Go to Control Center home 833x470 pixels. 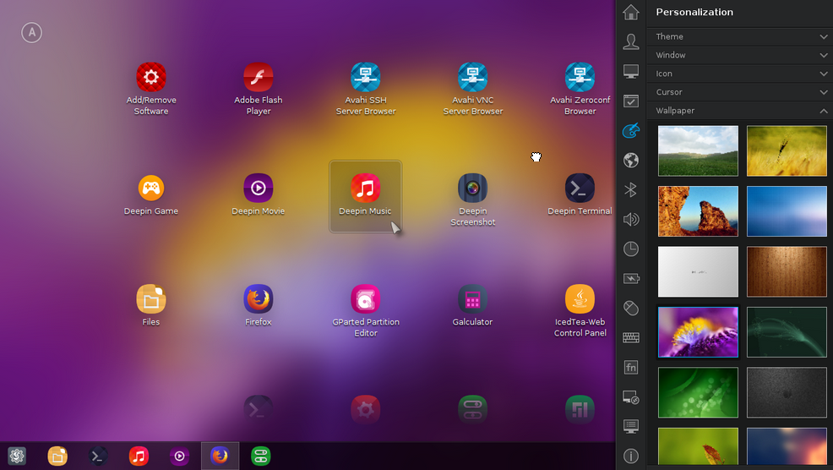pos(631,12)
